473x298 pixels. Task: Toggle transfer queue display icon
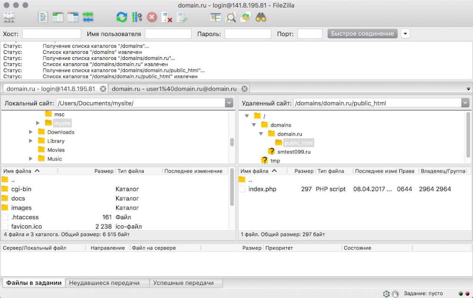(x=88, y=17)
